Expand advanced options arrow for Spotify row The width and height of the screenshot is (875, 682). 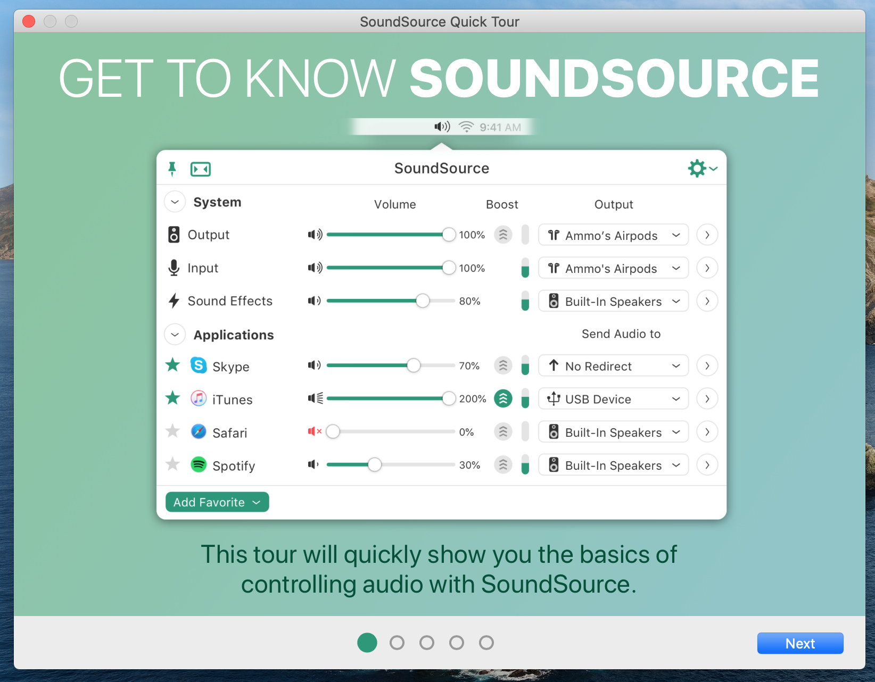tap(707, 464)
